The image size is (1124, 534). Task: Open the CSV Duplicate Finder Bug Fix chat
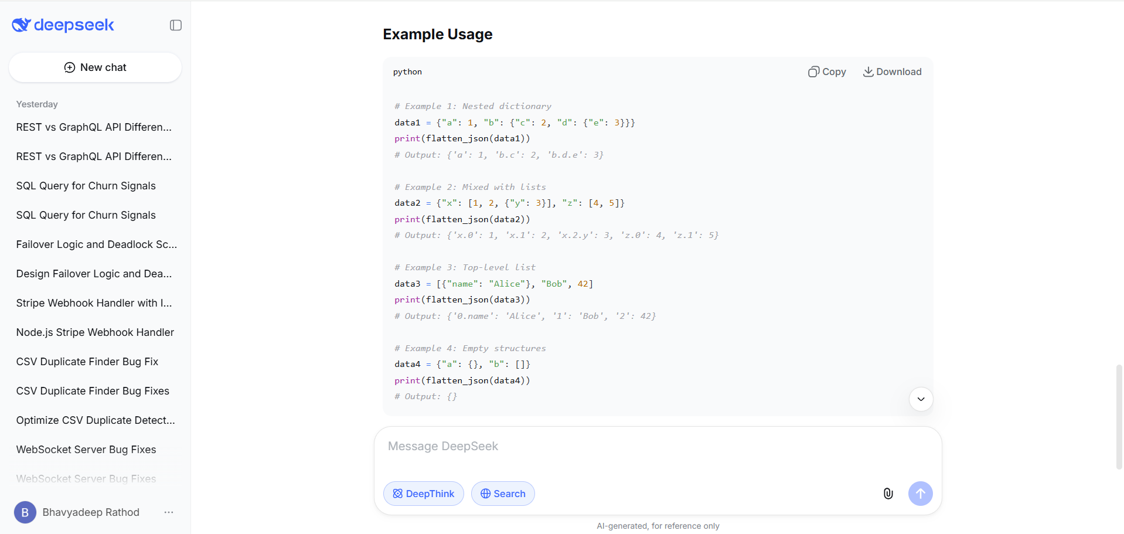click(x=87, y=362)
